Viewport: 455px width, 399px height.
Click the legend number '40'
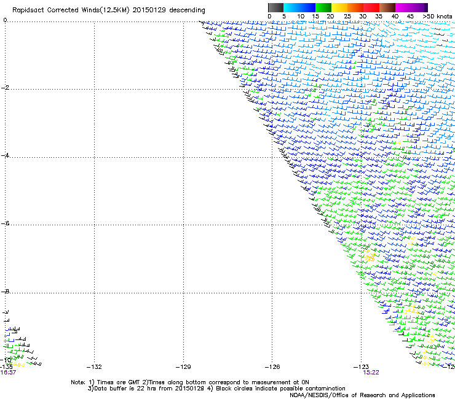coord(395,17)
